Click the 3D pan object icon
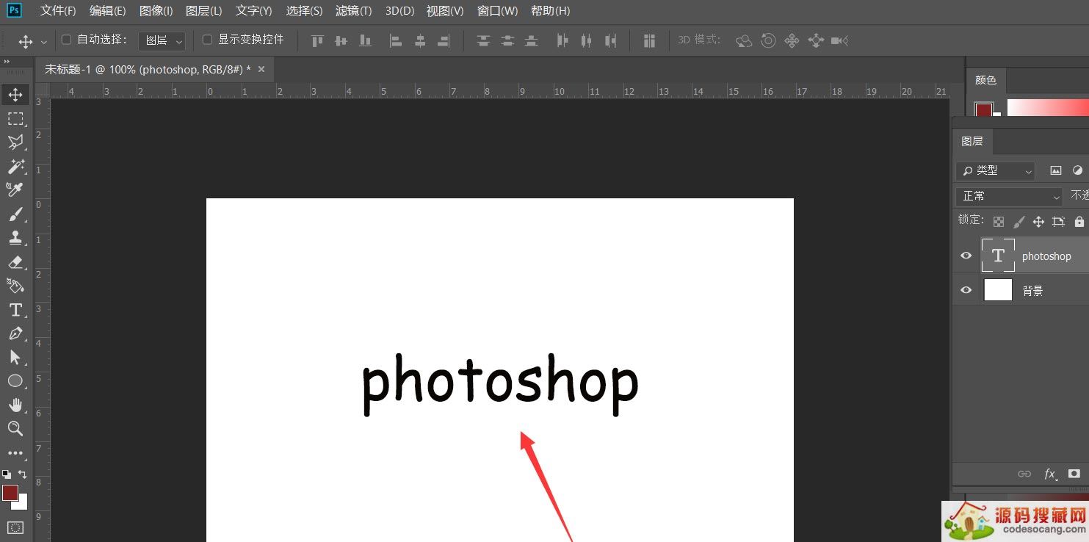This screenshot has height=542, width=1089. tap(792, 41)
